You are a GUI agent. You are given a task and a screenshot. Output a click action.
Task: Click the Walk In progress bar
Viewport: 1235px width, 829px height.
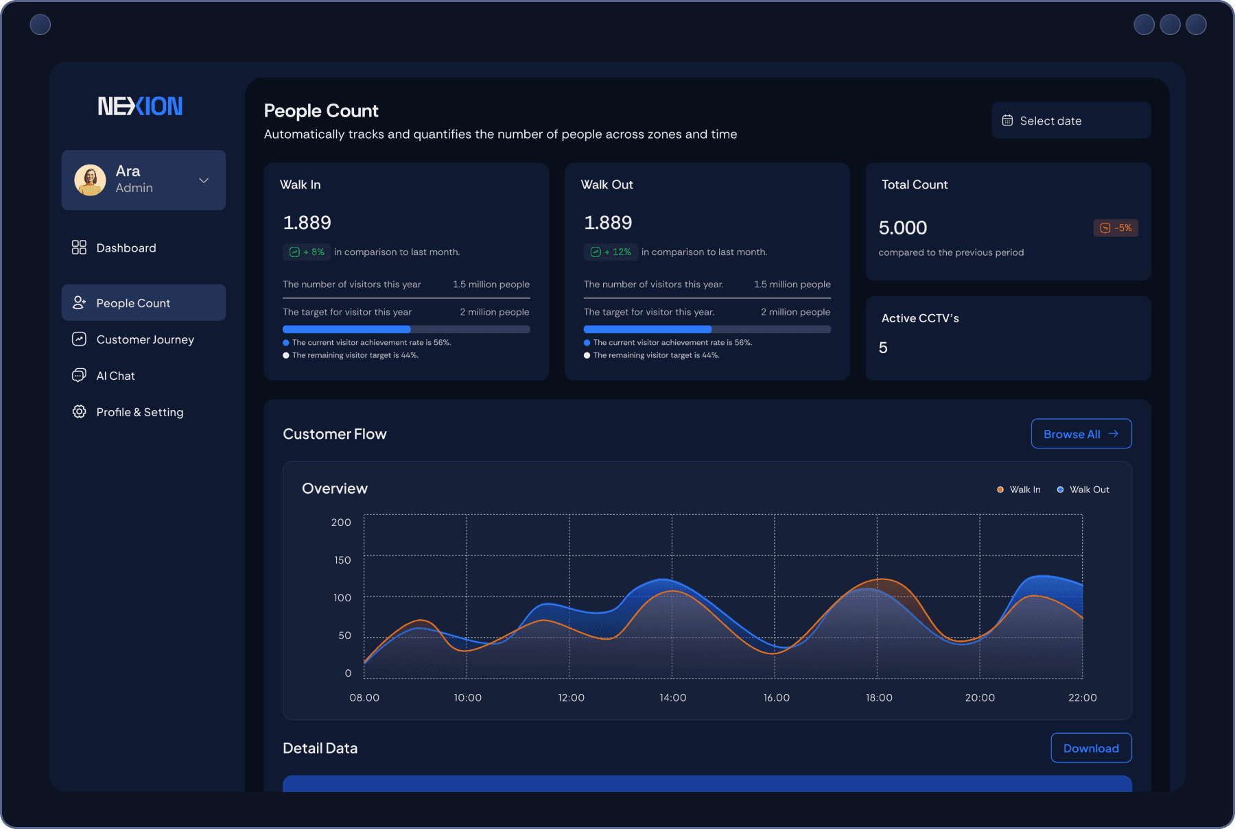pyautogui.click(x=406, y=329)
